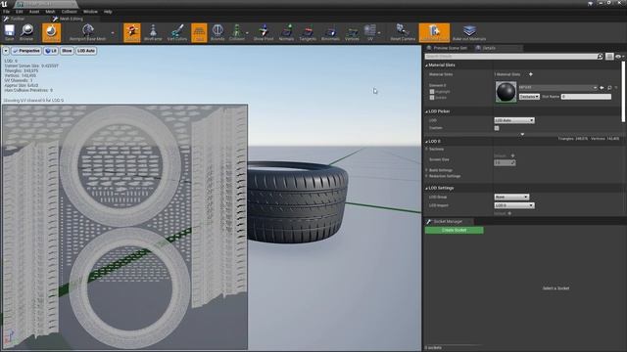This screenshot has height=352, width=627.
Task: Open the Reimport Base Mesh dropdown arrow
Action: pos(113,32)
